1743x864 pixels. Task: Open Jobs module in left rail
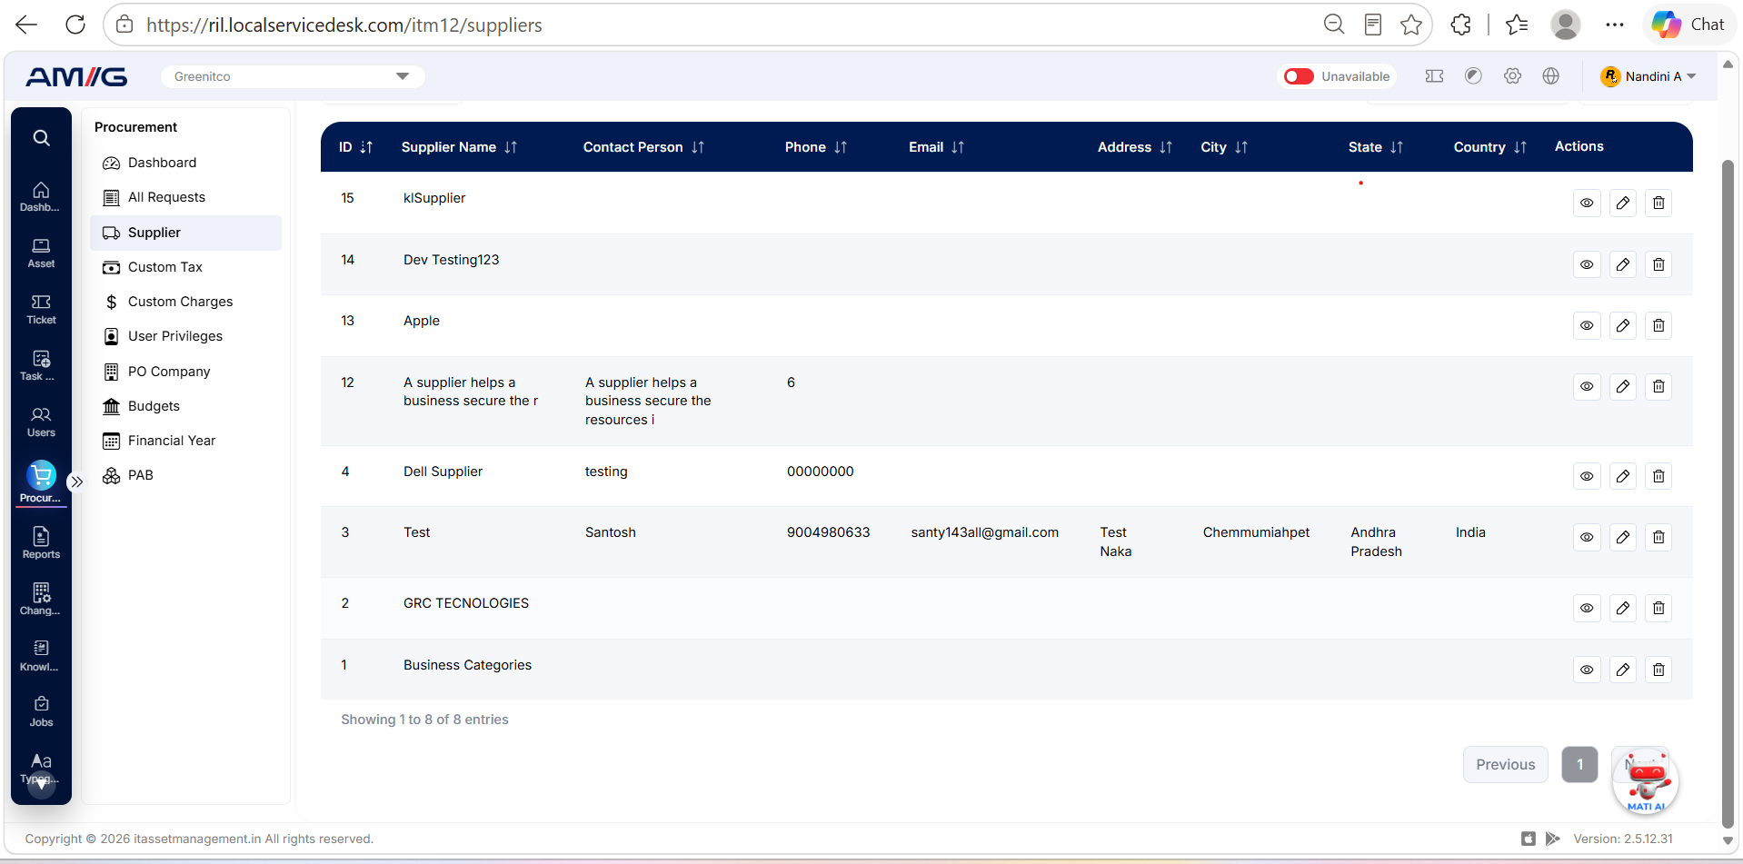point(41,712)
